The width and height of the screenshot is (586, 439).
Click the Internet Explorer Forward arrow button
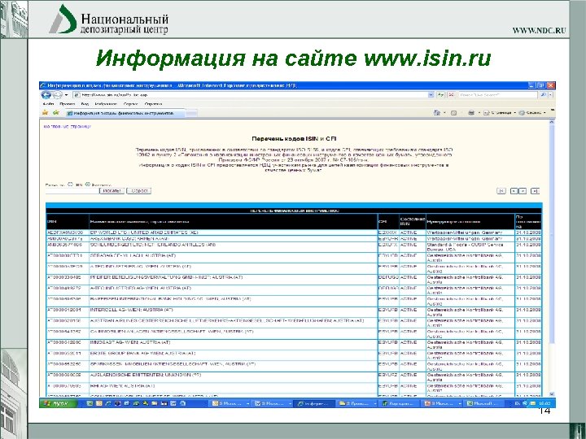(58, 95)
